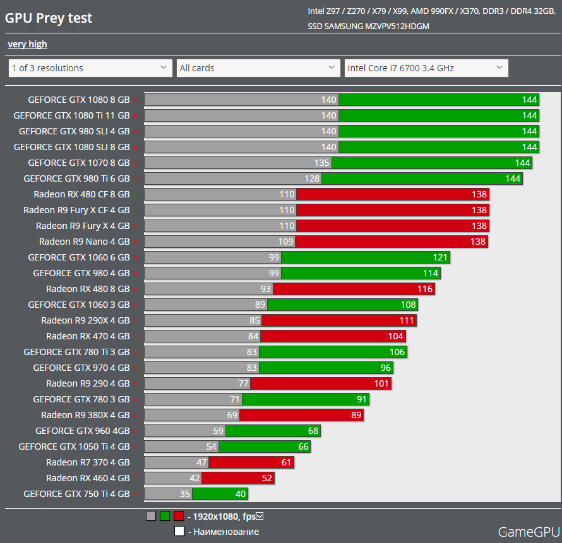Remove Radeon RX 460 4 GB with x
The image size is (562, 543).
pyautogui.click(x=136, y=478)
